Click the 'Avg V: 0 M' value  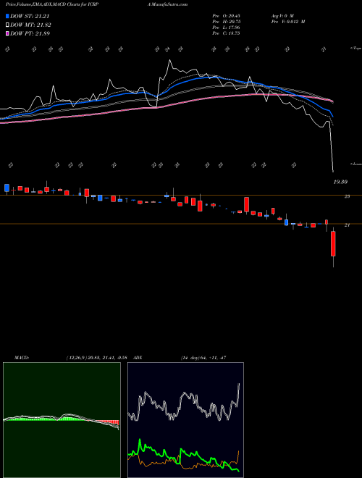pyautogui.click(x=282, y=15)
